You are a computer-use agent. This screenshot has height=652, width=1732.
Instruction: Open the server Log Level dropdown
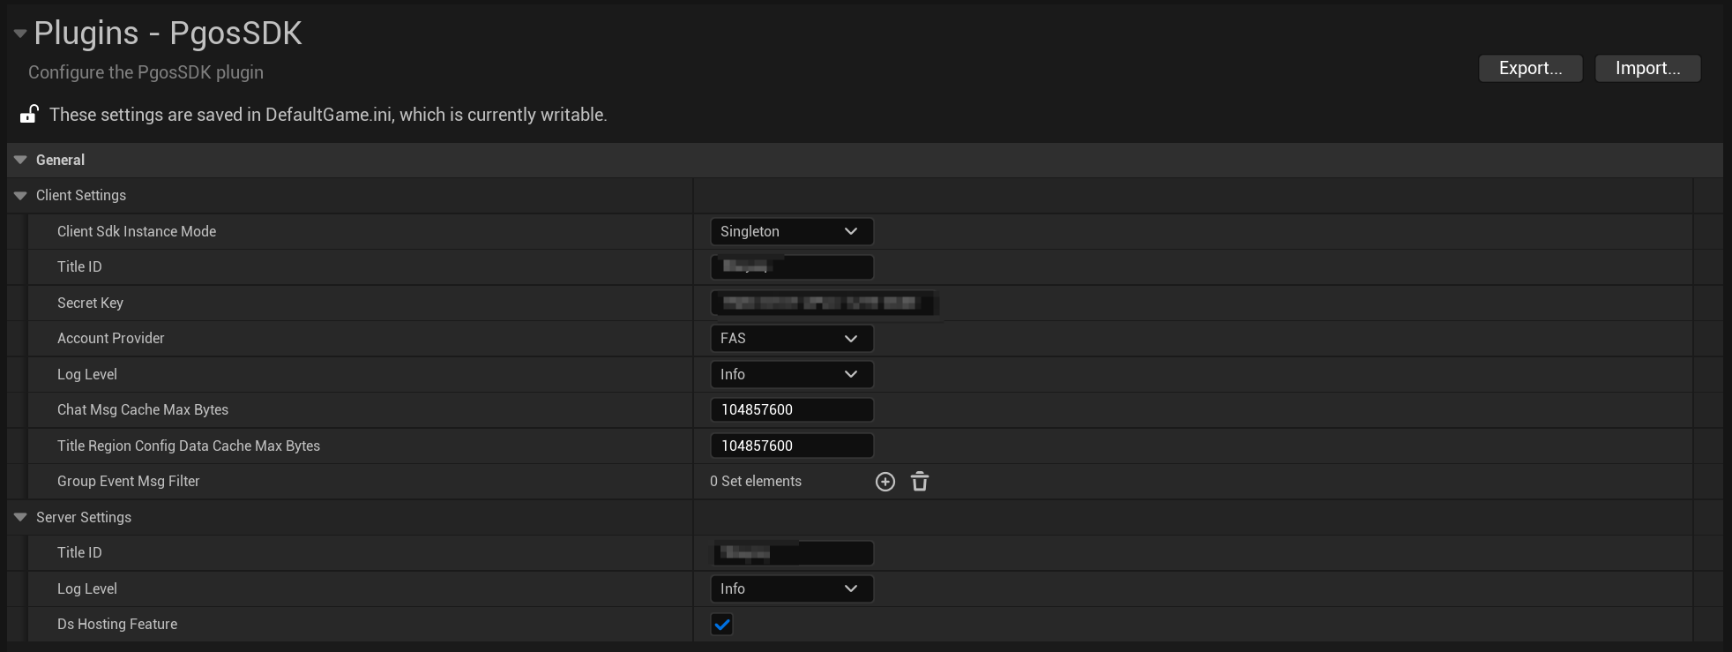792,588
